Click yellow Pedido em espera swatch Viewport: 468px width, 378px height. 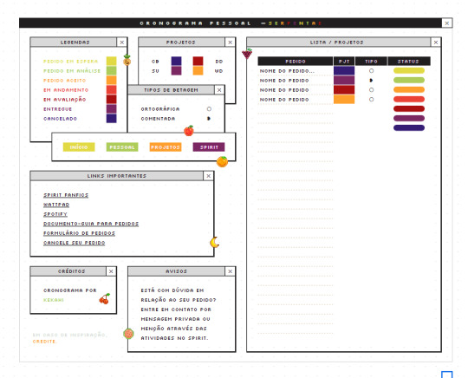point(111,62)
